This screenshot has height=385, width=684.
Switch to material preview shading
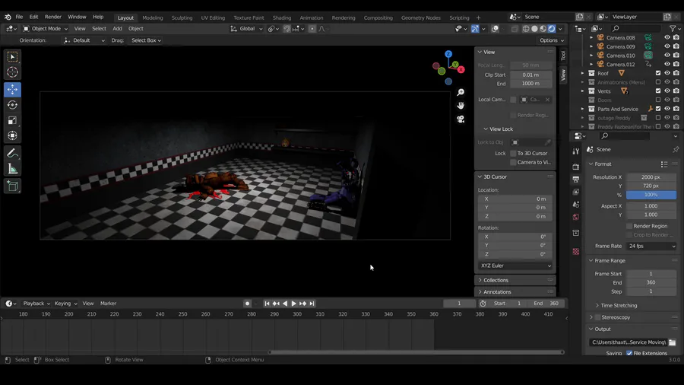point(543,29)
